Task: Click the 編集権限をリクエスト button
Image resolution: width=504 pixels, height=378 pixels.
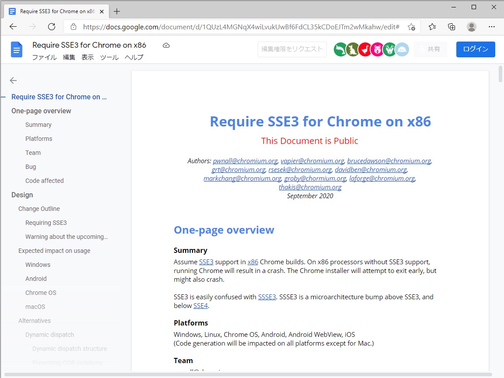Action: coord(291,49)
